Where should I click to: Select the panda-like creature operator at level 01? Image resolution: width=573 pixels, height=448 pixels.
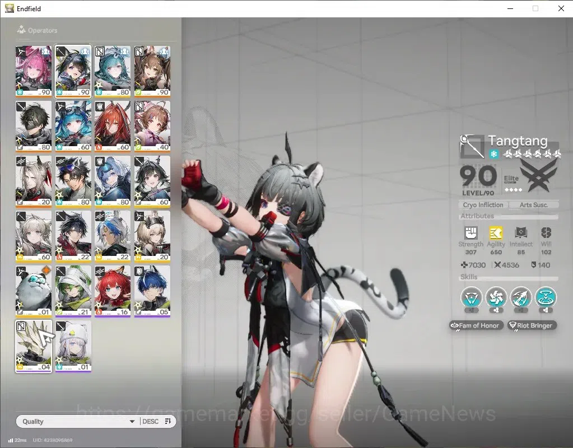click(x=34, y=291)
